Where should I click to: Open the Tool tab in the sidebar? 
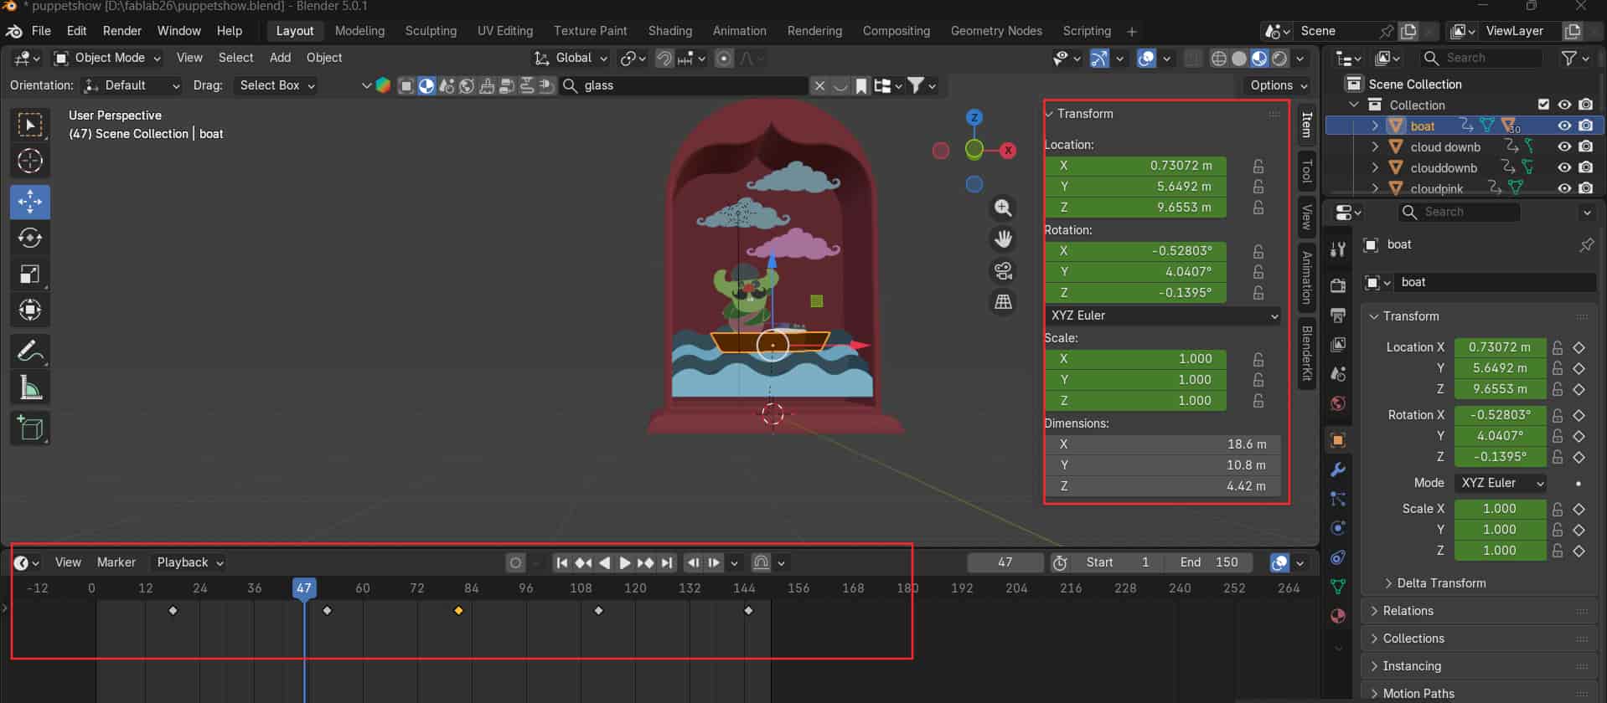tap(1306, 171)
